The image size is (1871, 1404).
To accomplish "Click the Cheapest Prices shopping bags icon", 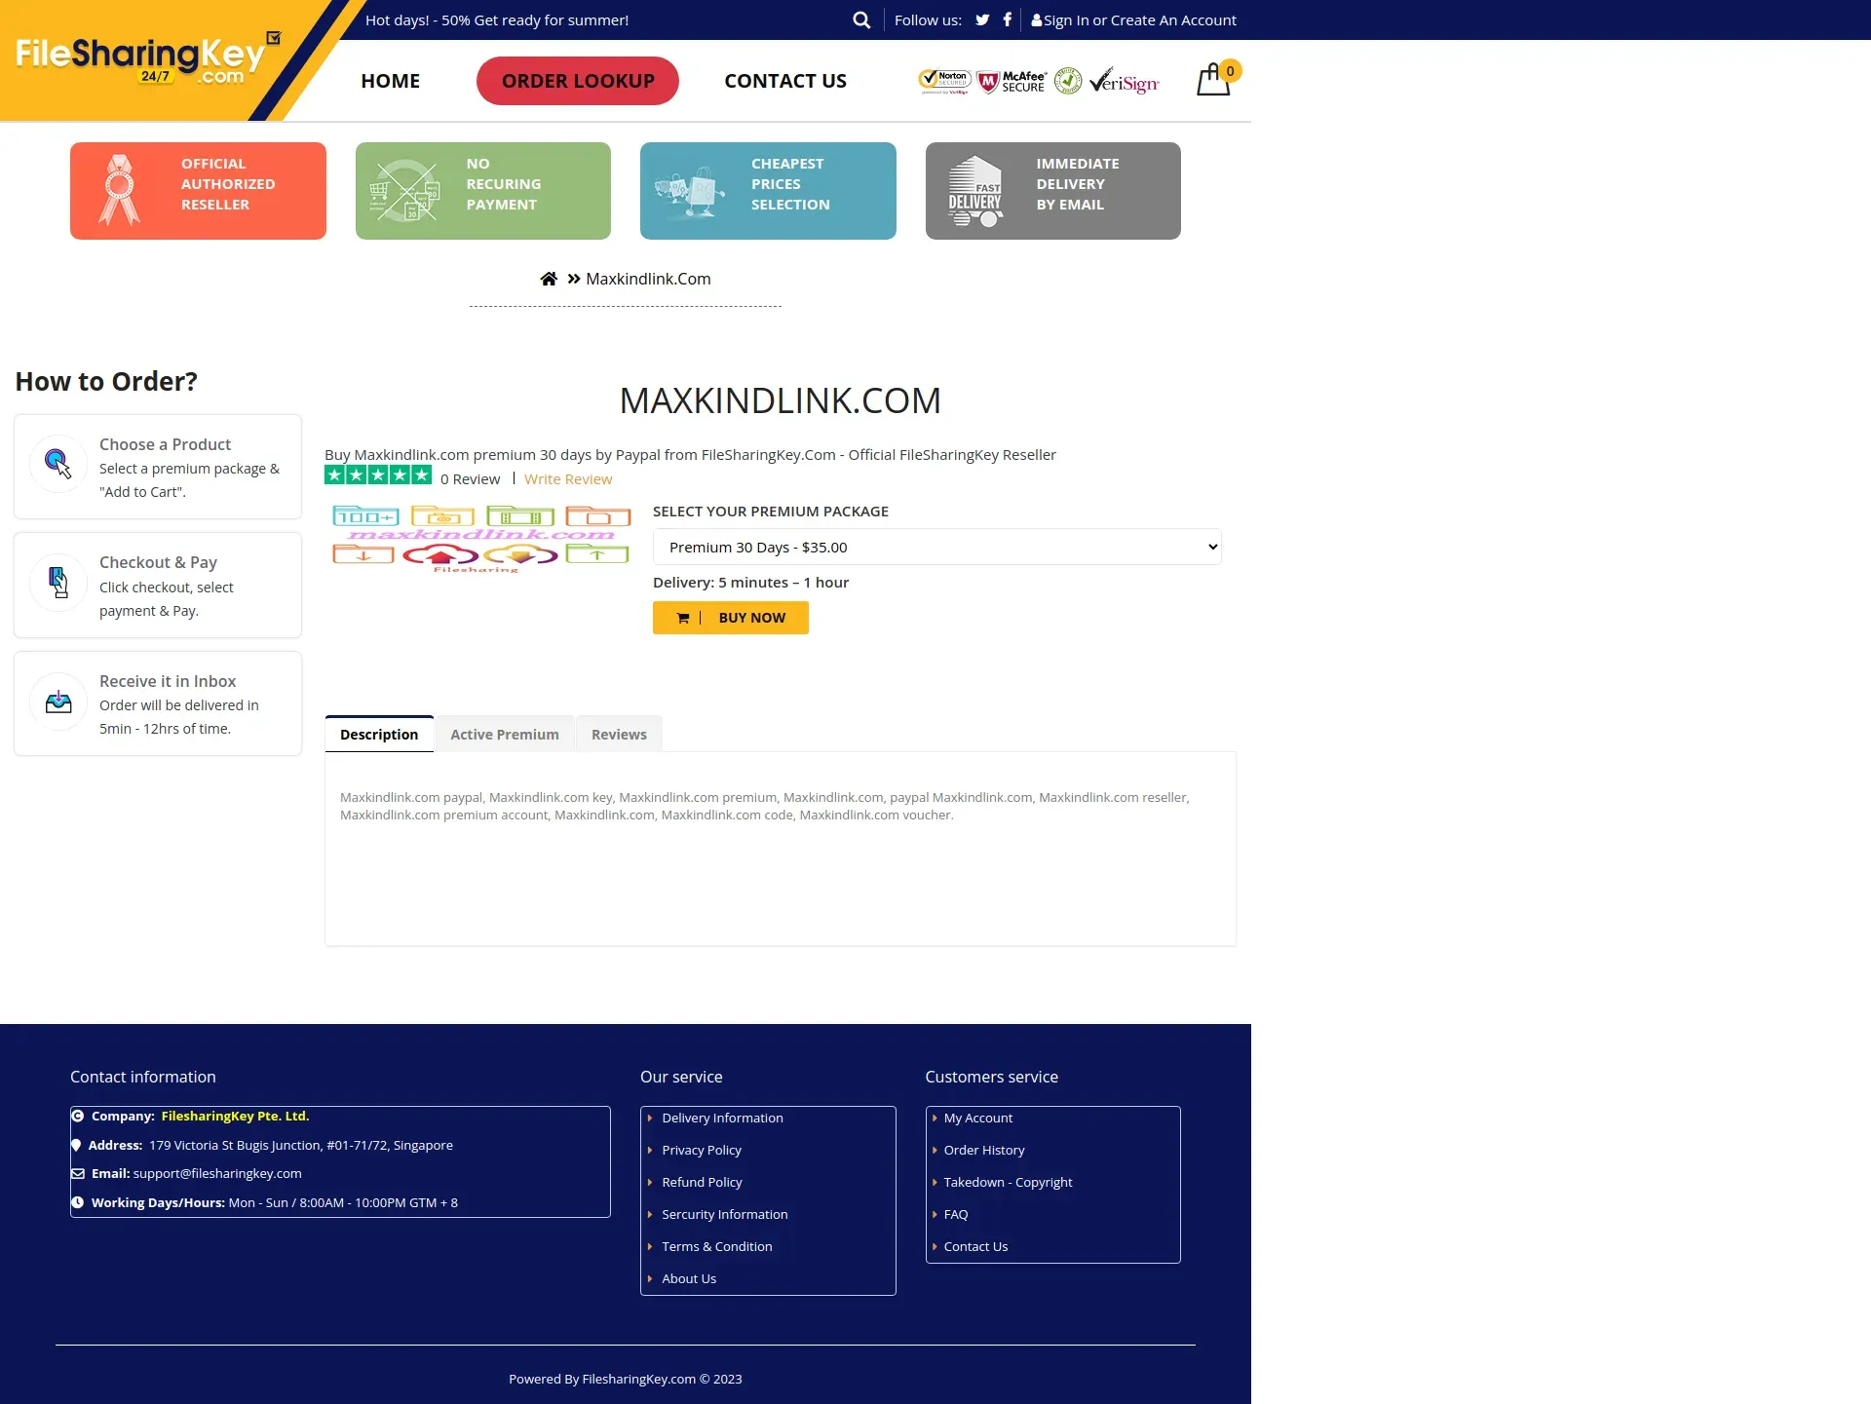I will pyautogui.click(x=690, y=191).
